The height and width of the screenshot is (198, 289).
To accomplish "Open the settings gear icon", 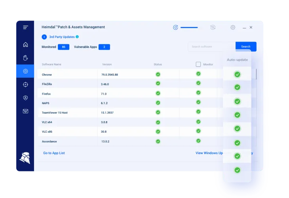I will tap(233, 27).
